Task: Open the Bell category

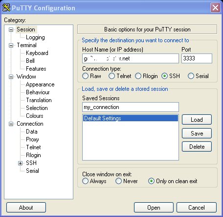Action: point(30,61)
